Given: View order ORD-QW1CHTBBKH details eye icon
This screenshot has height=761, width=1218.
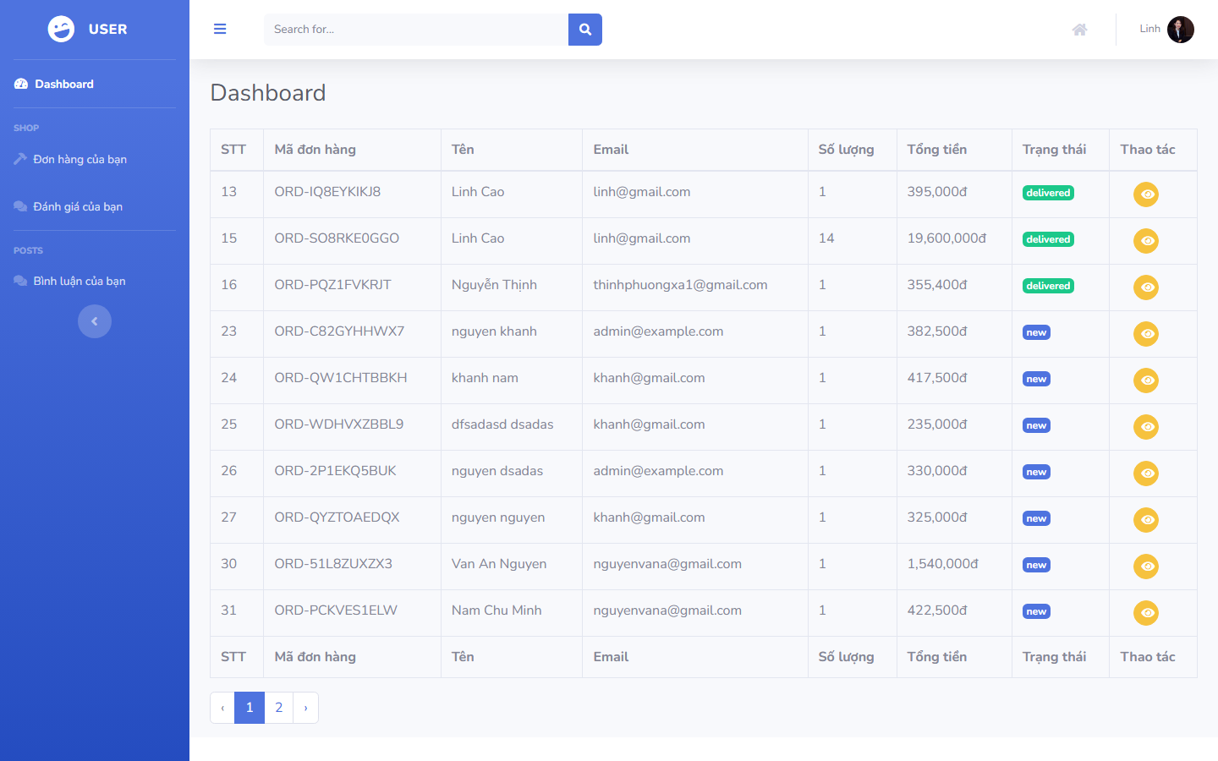Looking at the screenshot, I should coord(1146,380).
